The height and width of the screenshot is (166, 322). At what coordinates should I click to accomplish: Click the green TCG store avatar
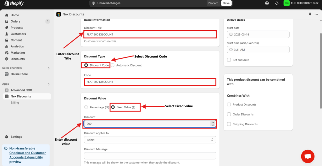click(x=286, y=3)
